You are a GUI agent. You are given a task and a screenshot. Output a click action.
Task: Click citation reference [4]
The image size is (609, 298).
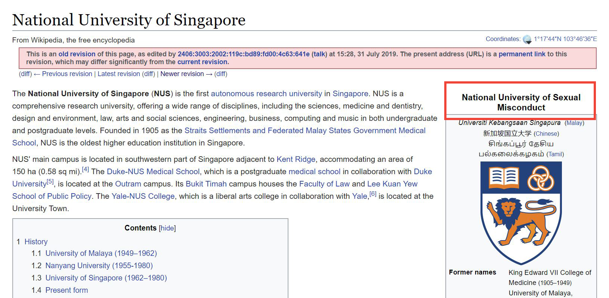point(86,169)
